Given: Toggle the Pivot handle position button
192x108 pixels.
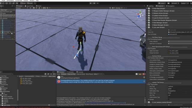Looking at the screenshot, I should click(23, 3).
